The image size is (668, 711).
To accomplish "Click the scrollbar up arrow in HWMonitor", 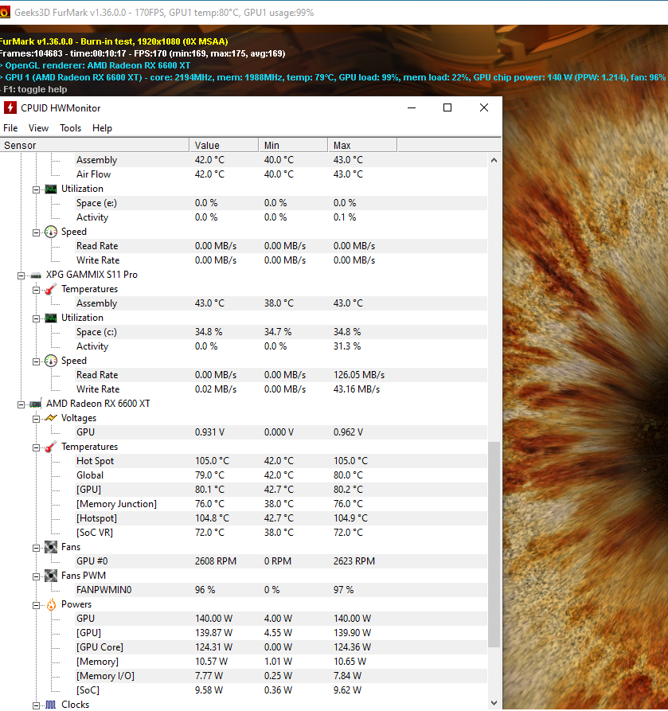I will click(x=494, y=160).
